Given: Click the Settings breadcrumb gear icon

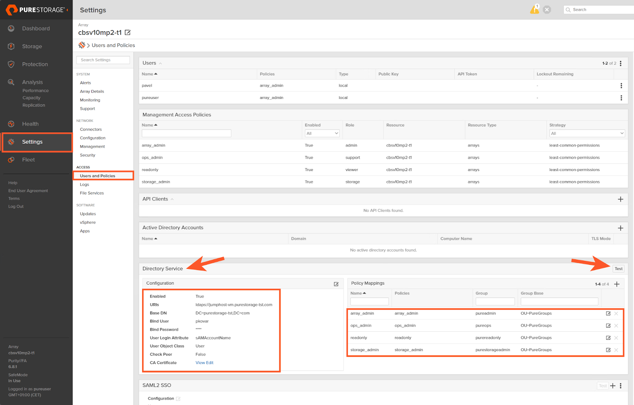Looking at the screenshot, I should (x=82, y=45).
